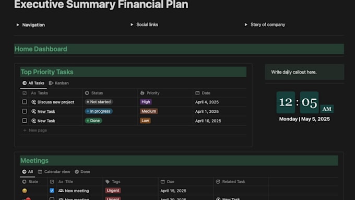
Task: Click the State column header icon
Action: pyautogui.click(x=24, y=182)
